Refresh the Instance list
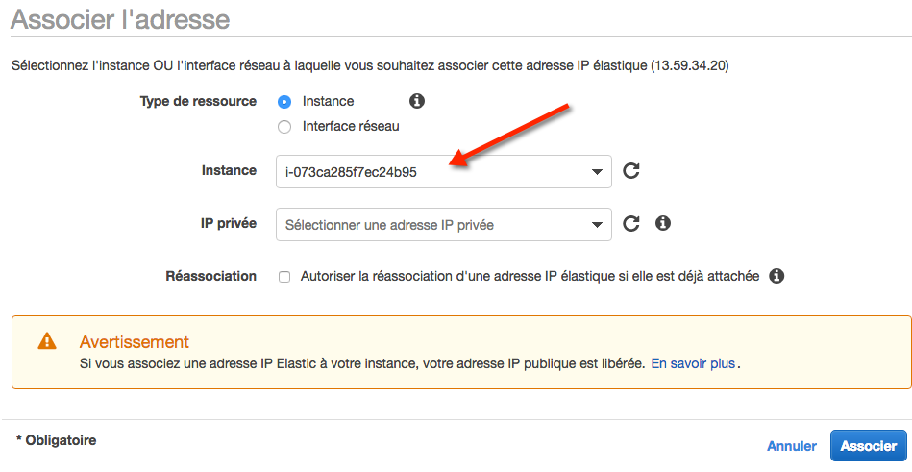Viewport: 912px width, 472px height. (x=631, y=171)
